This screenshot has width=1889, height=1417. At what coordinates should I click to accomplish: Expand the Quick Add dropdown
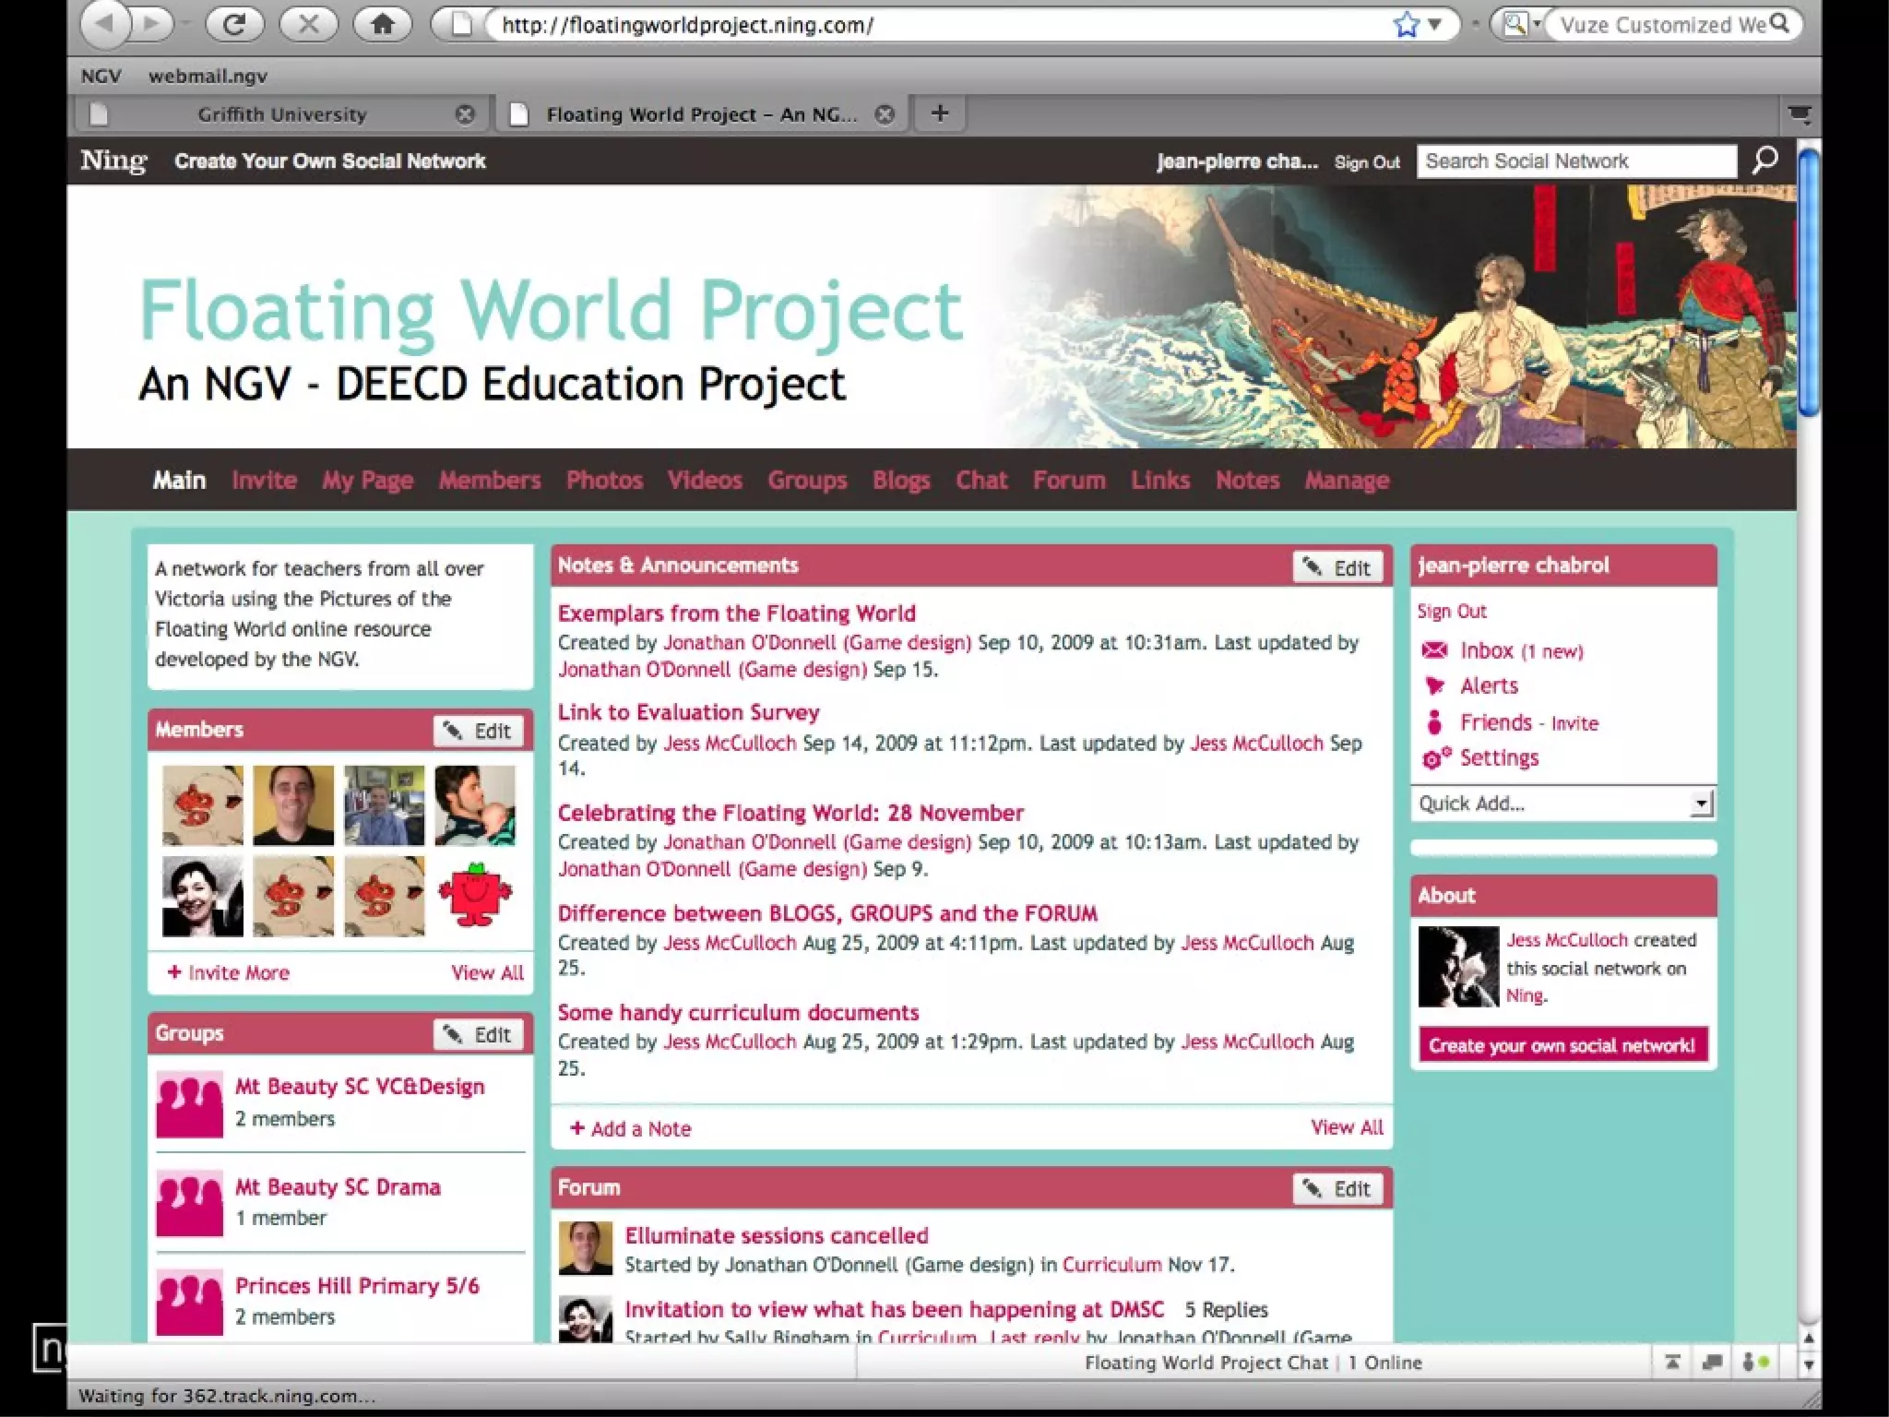(1702, 804)
